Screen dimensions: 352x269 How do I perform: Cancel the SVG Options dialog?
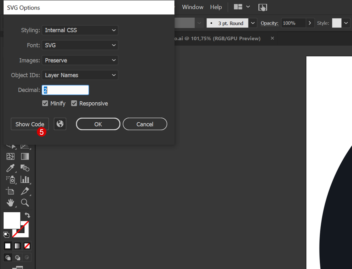click(x=145, y=124)
